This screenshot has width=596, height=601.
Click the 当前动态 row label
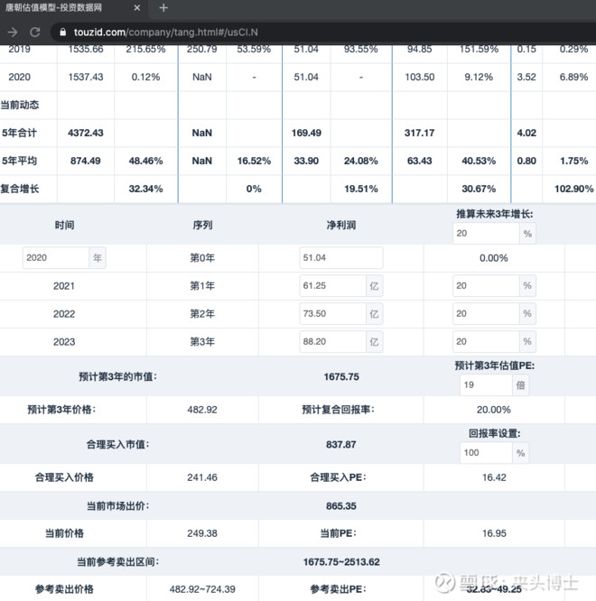pyautogui.click(x=20, y=105)
